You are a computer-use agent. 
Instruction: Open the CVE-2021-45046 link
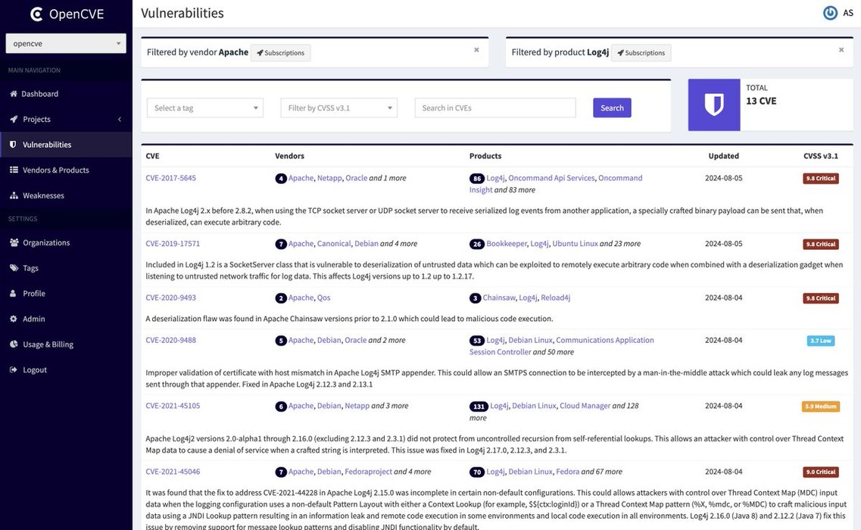click(173, 471)
